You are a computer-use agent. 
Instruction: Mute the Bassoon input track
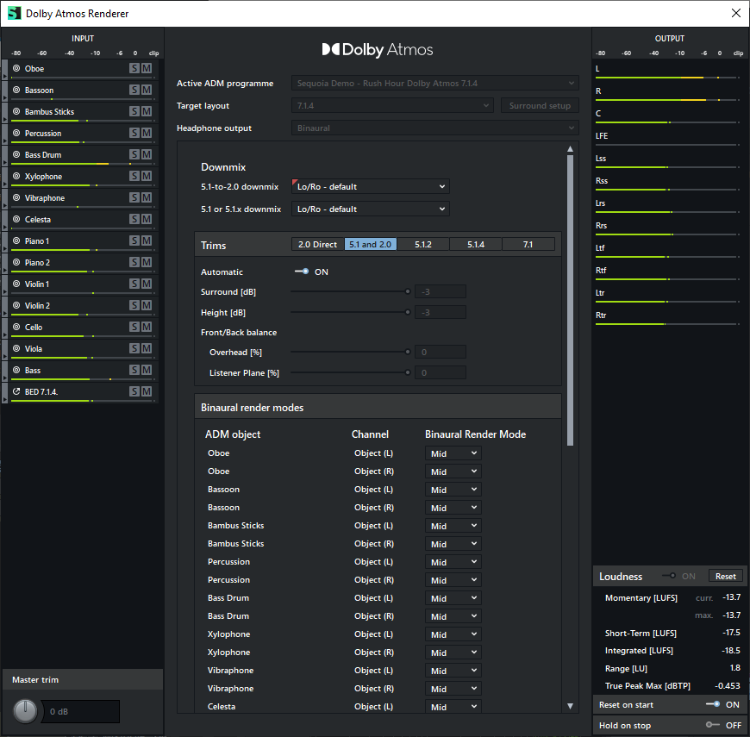(147, 91)
